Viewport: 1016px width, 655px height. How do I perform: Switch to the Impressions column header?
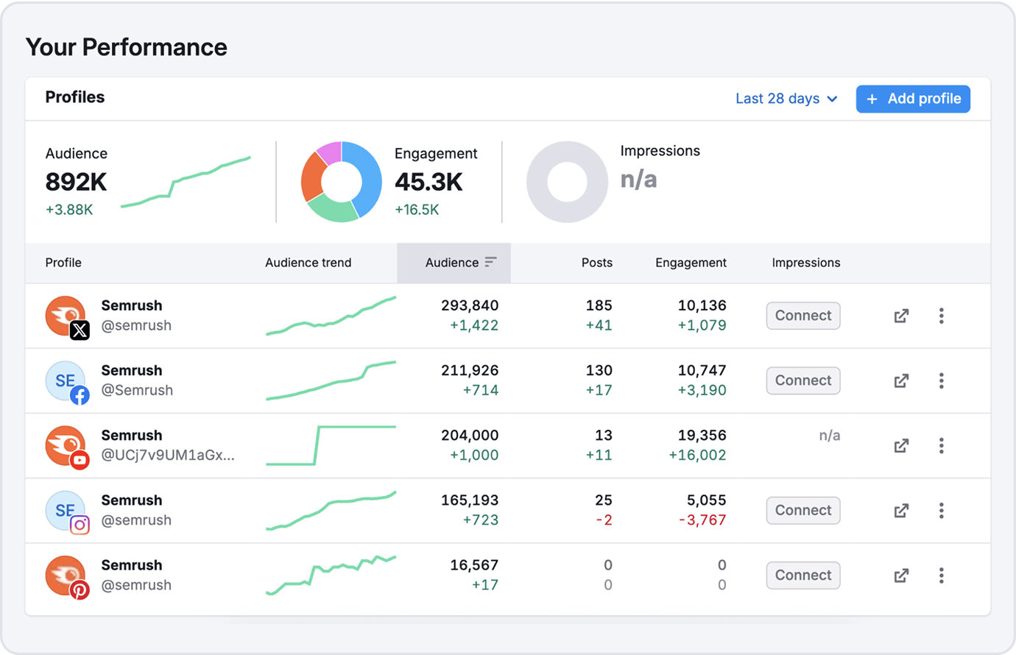pyautogui.click(x=805, y=263)
